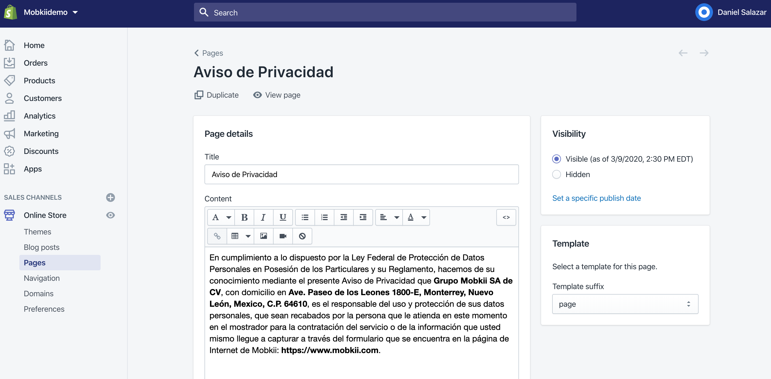The width and height of the screenshot is (771, 379).
Task: Open Orders in the sidebar
Action: coord(35,63)
